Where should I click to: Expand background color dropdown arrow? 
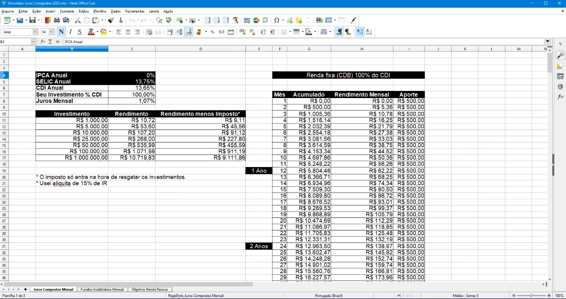click(x=110, y=32)
